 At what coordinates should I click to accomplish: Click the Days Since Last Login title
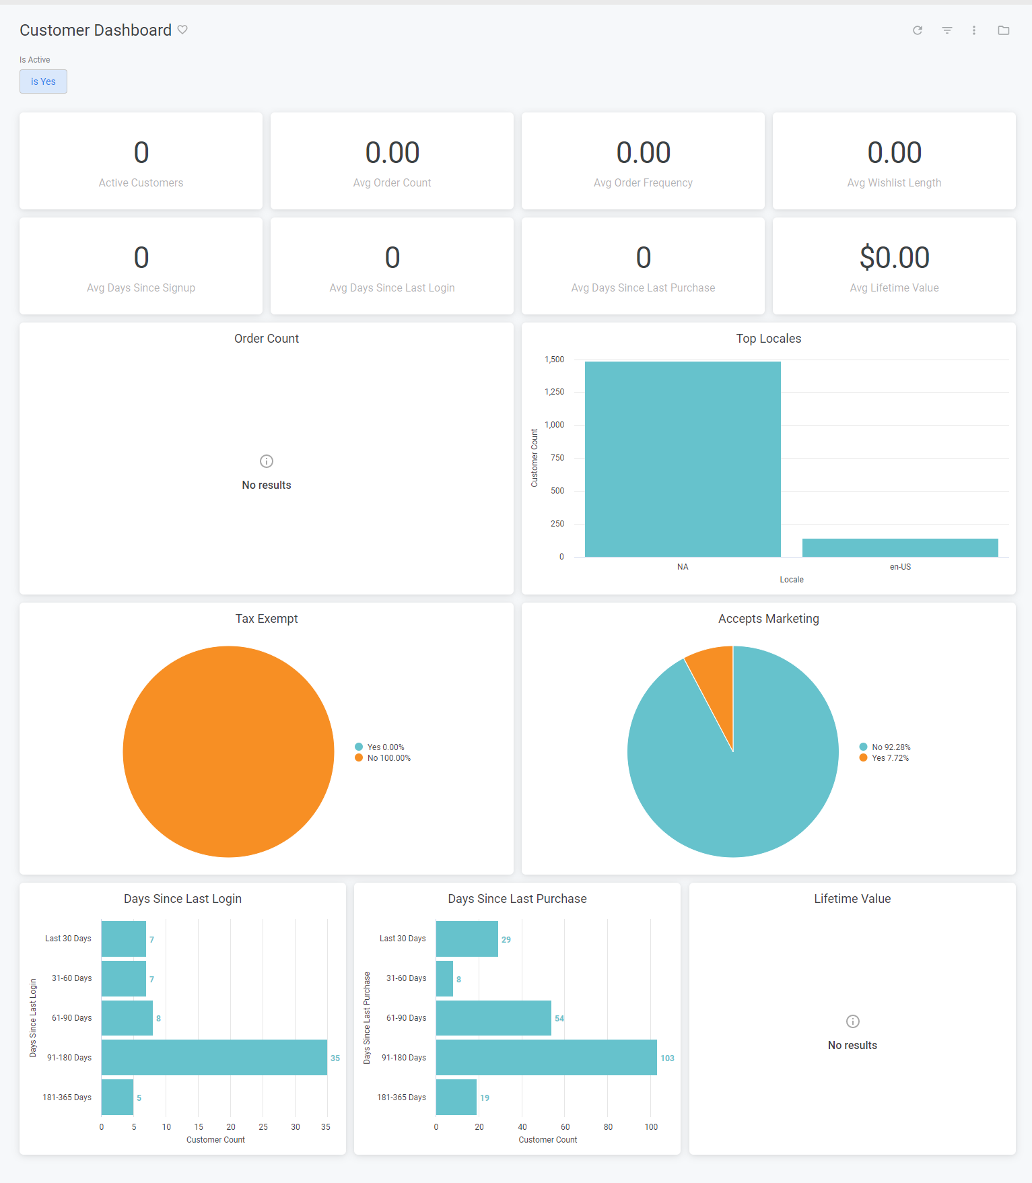(x=182, y=899)
